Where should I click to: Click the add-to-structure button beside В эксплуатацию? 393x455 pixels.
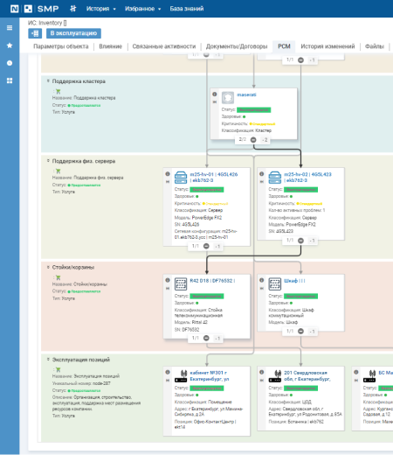click(x=35, y=33)
